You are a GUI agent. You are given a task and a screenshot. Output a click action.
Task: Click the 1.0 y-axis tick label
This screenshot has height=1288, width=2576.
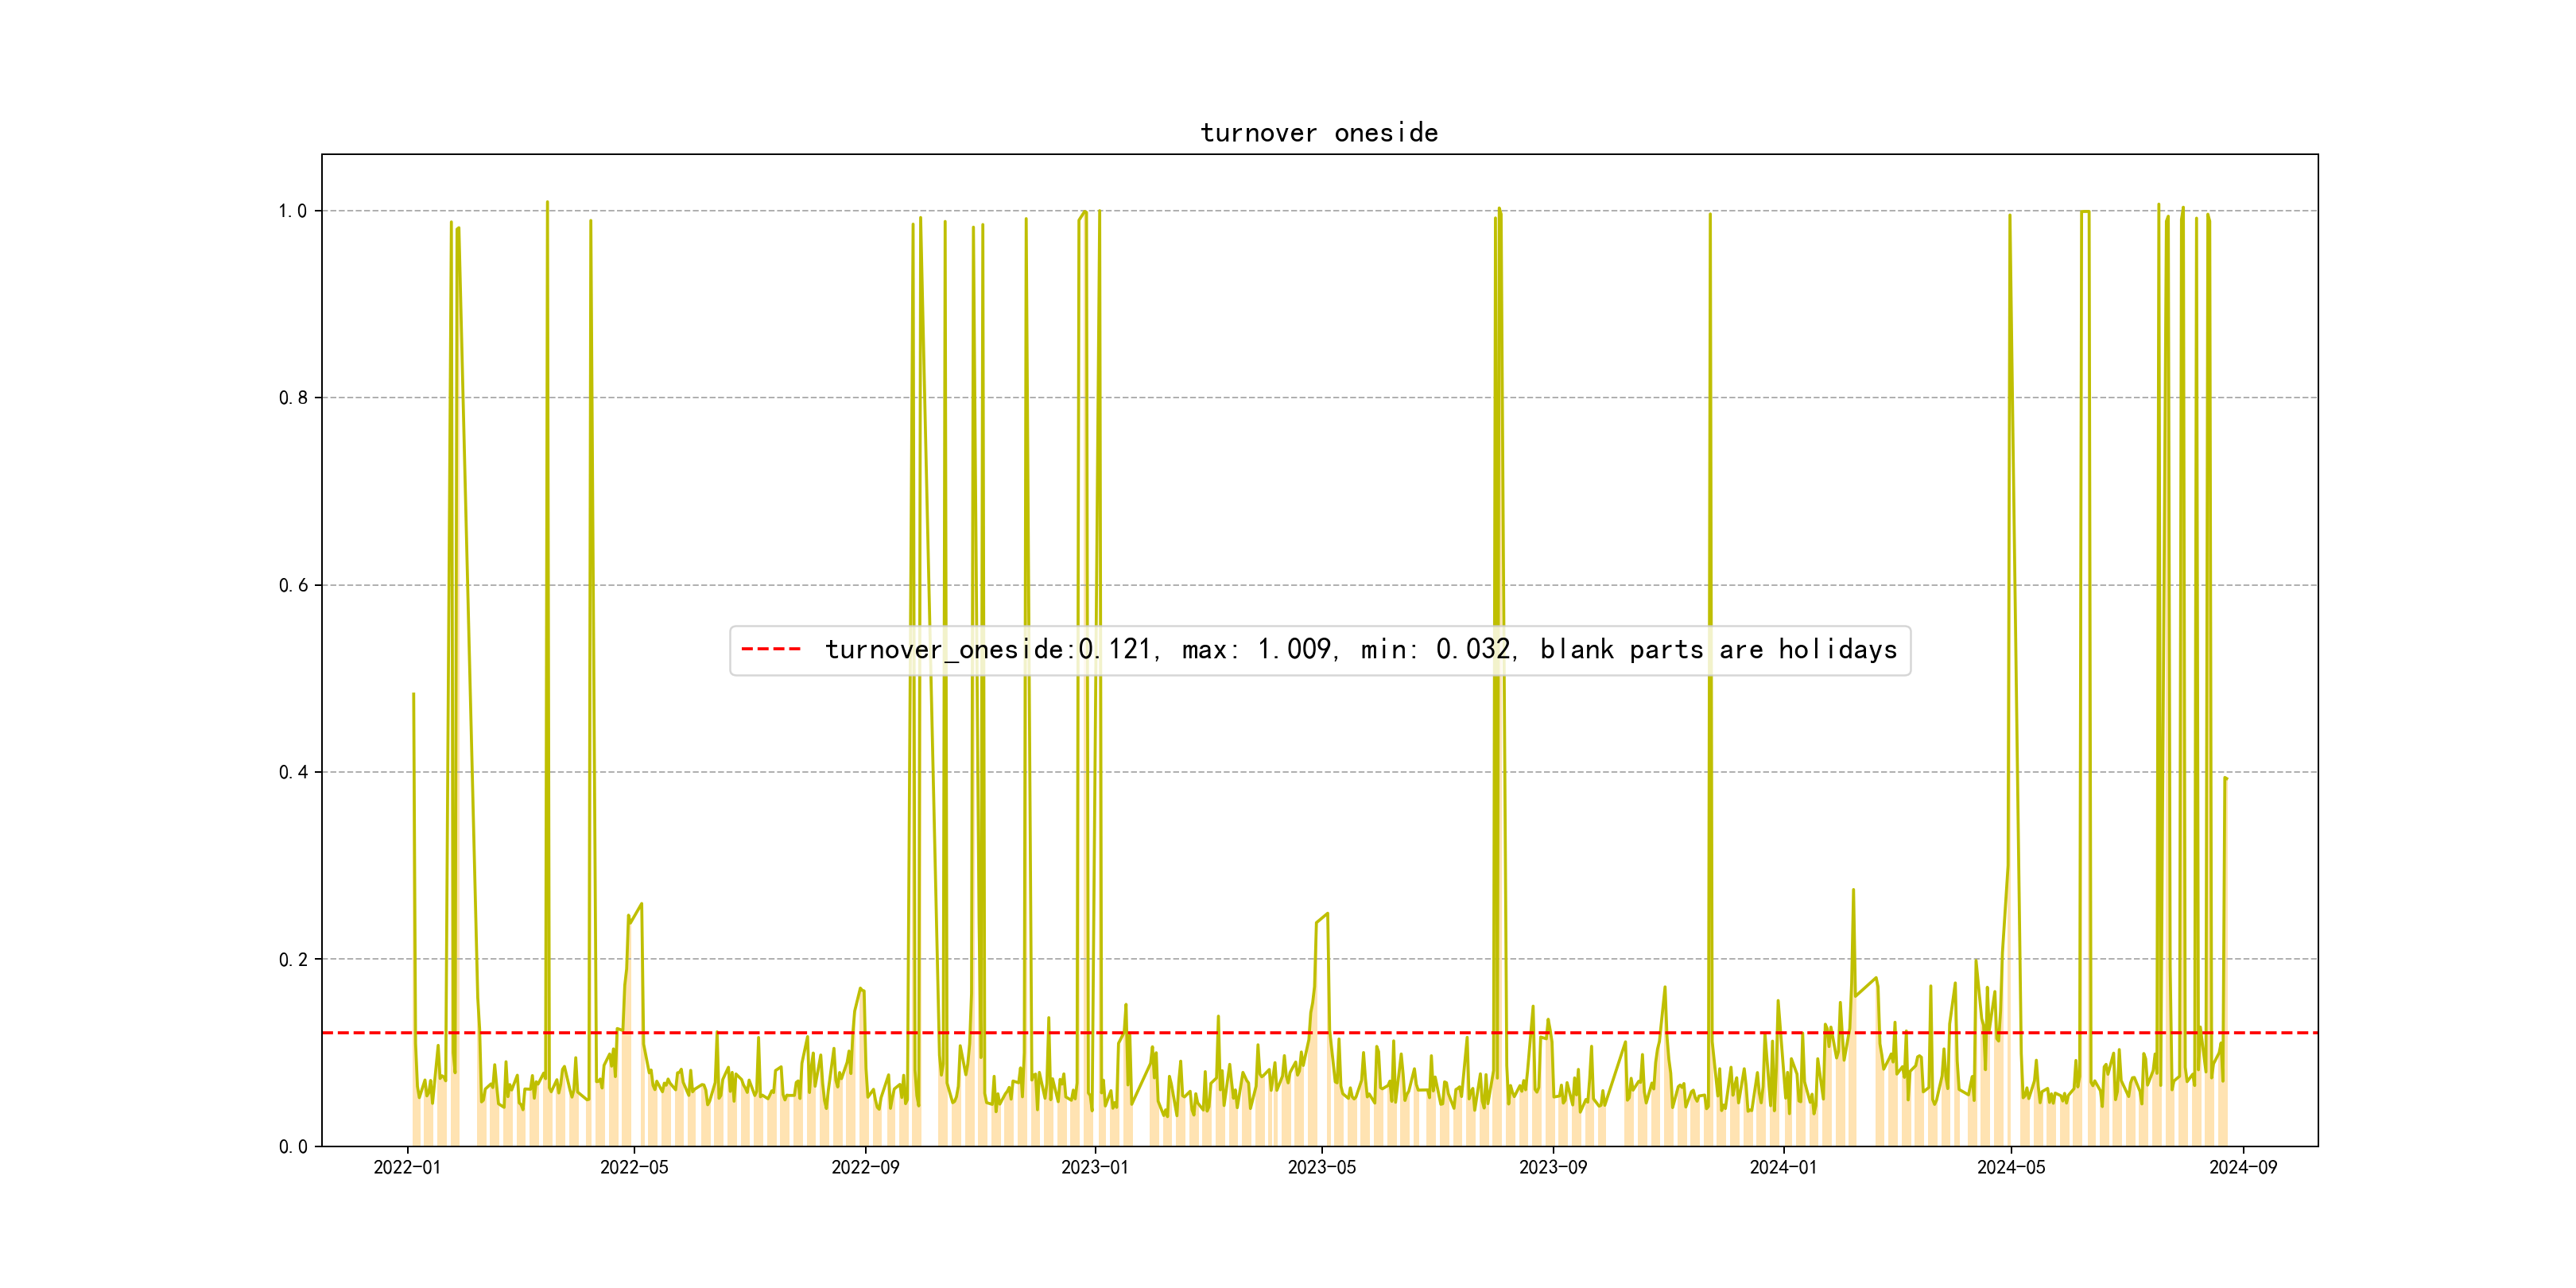click(x=292, y=211)
